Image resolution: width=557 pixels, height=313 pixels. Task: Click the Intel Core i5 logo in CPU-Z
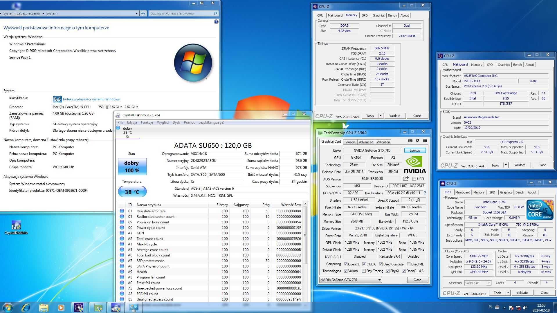pos(540,210)
